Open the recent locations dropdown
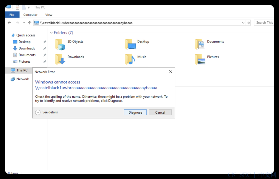The width and height of the screenshot is (279, 179). coord(24,23)
